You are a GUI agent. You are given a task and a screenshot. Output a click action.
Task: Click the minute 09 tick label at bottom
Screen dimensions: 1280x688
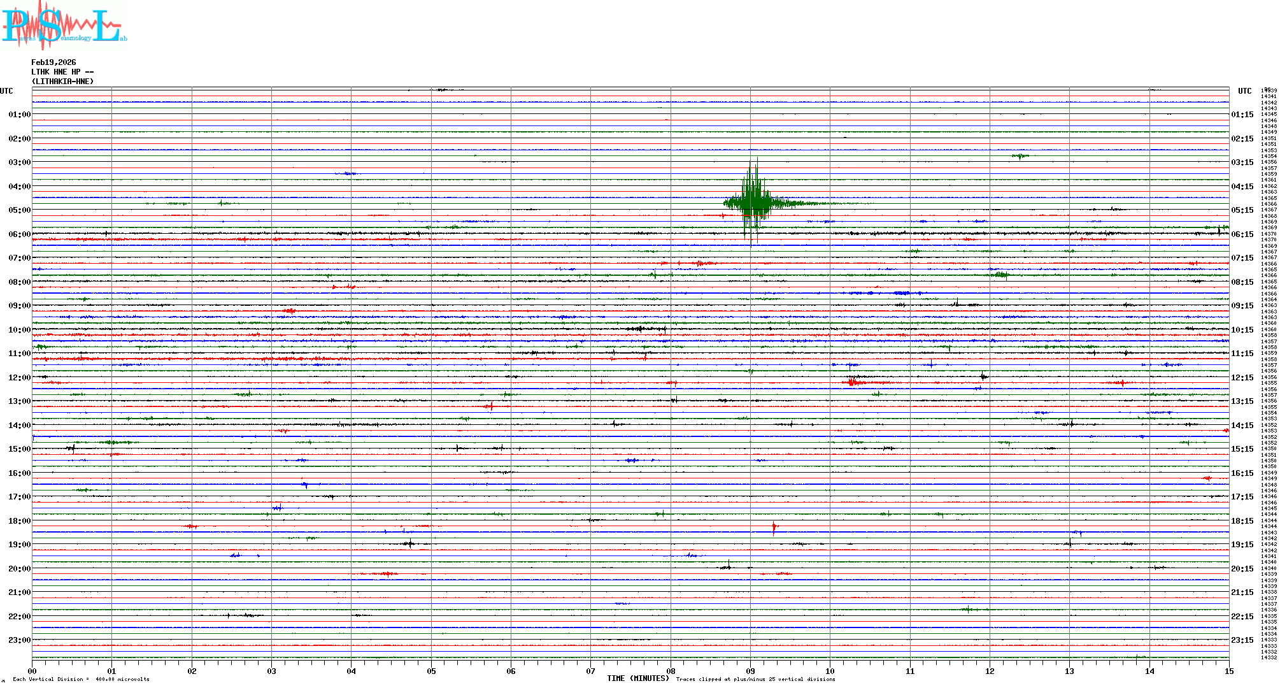click(750, 671)
